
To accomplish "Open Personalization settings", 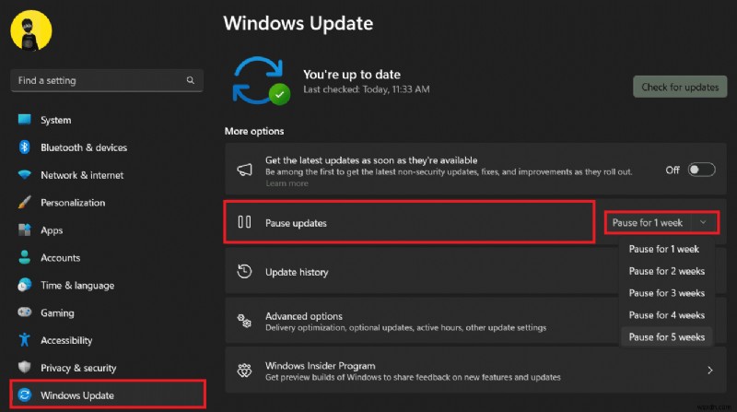I will (73, 203).
